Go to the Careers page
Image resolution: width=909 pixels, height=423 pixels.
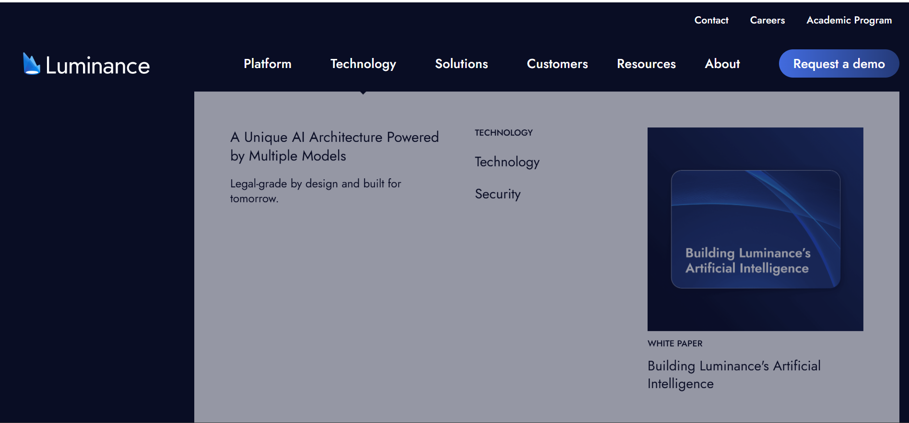tap(767, 20)
